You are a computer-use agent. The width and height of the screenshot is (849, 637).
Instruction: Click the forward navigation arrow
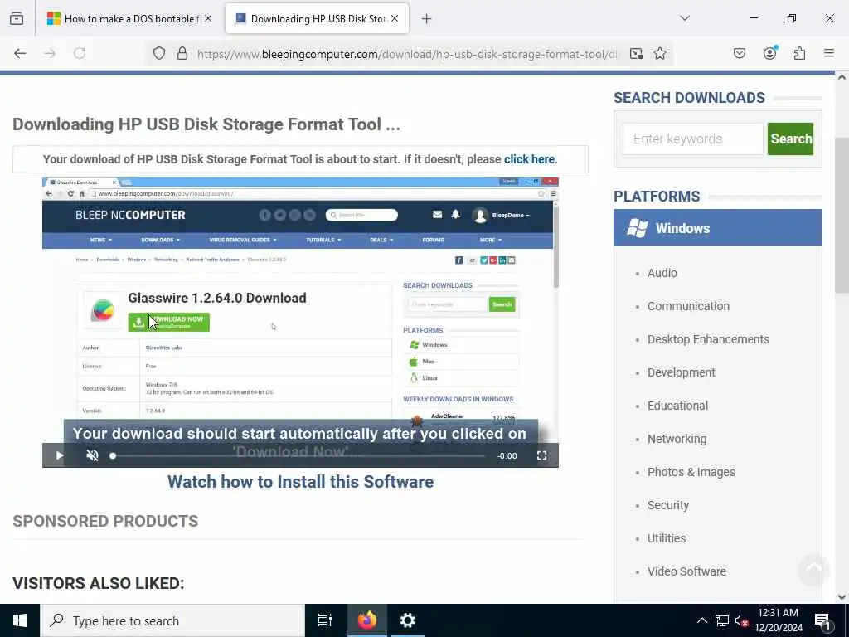click(50, 53)
